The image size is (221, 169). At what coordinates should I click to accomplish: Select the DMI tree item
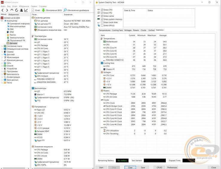(10, 29)
